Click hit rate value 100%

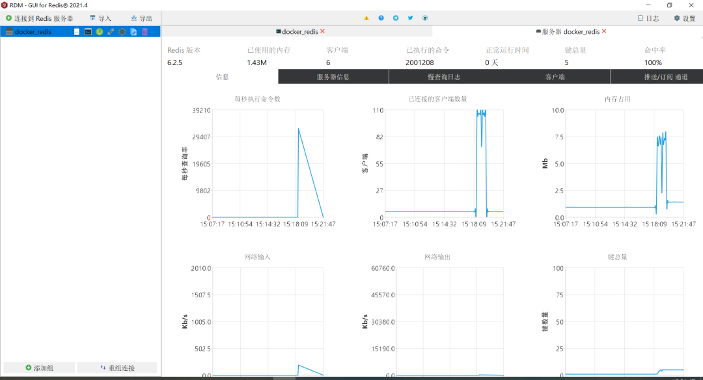[653, 62]
